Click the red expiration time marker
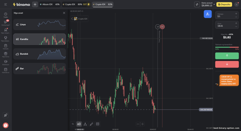This screenshot has height=131, width=241. click(x=162, y=27)
